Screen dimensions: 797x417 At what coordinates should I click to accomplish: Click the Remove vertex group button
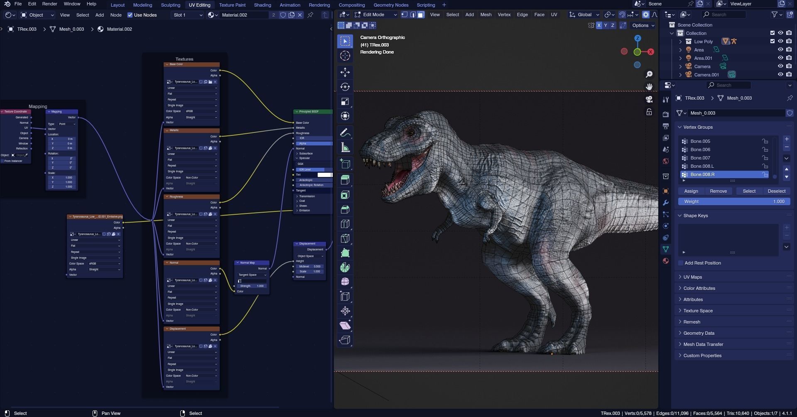pos(718,191)
